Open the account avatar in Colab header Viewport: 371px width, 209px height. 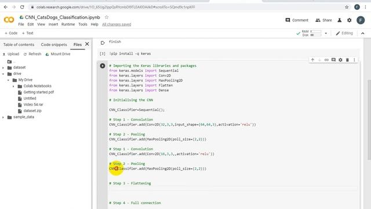coord(361,20)
